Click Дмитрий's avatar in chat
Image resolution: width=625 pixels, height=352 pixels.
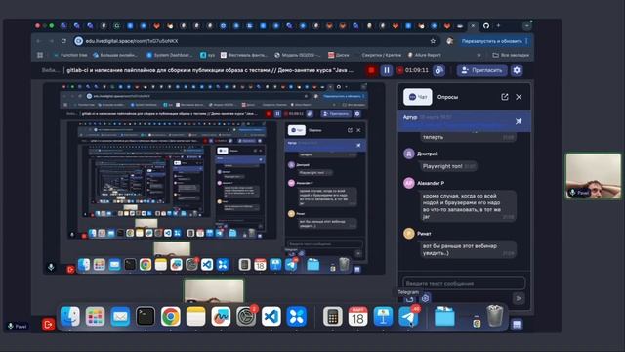[x=409, y=154]
